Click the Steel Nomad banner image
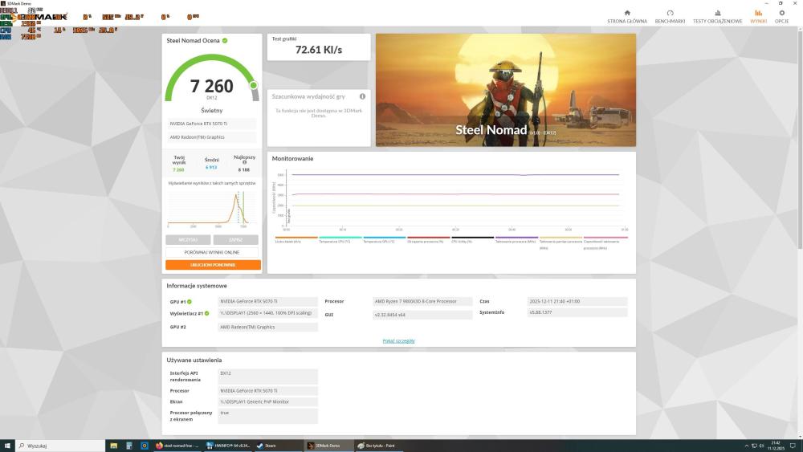Viewport: 803px width, 452px height. pyautogui.click(x=505, y=90)
